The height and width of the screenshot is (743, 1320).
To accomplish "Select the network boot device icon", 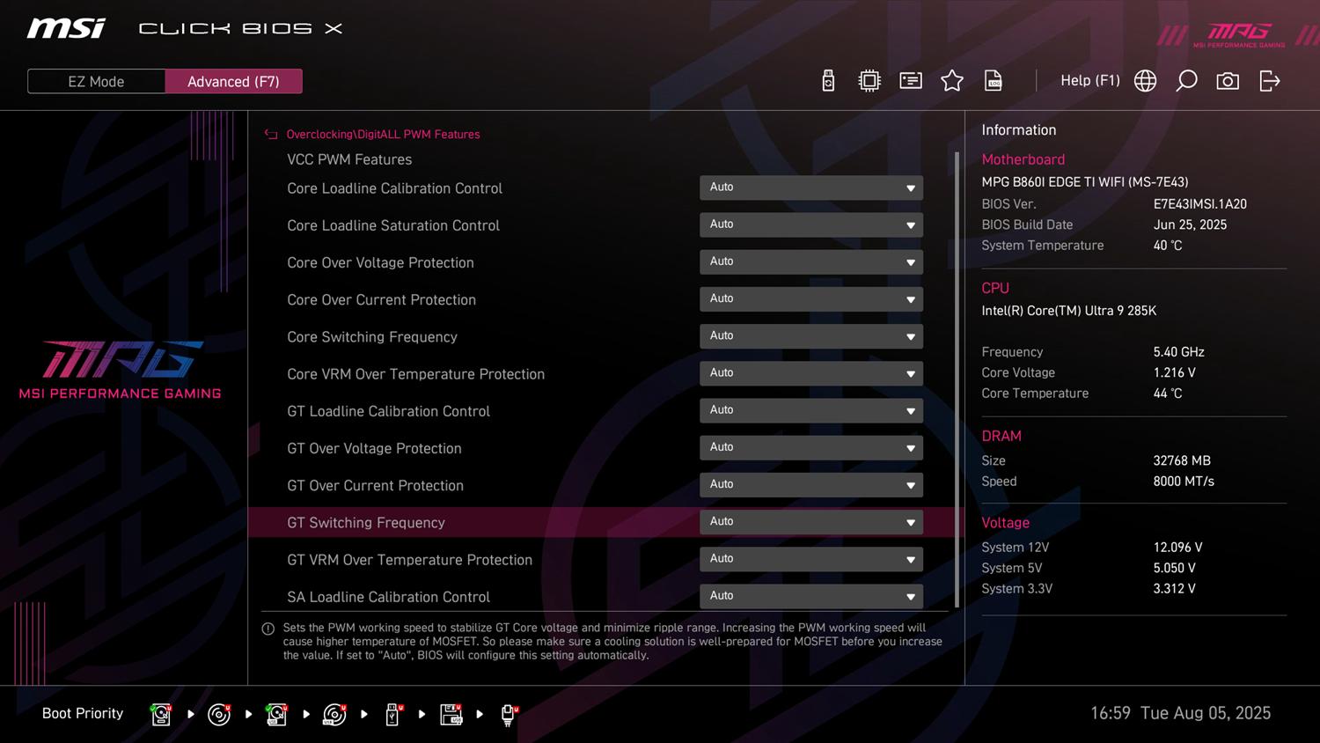I will tap(509, 714).
